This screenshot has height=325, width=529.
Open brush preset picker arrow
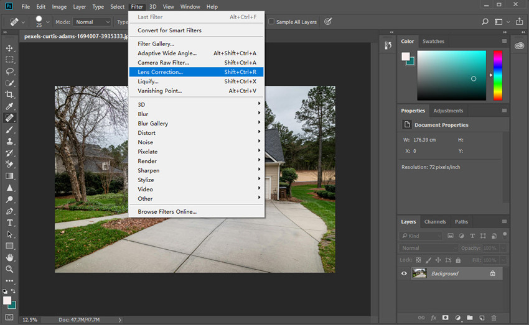click(x=48, y=22)
